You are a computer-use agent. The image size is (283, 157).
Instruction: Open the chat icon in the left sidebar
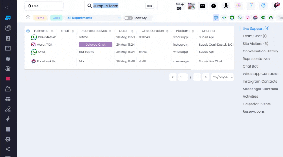point(8,18)
